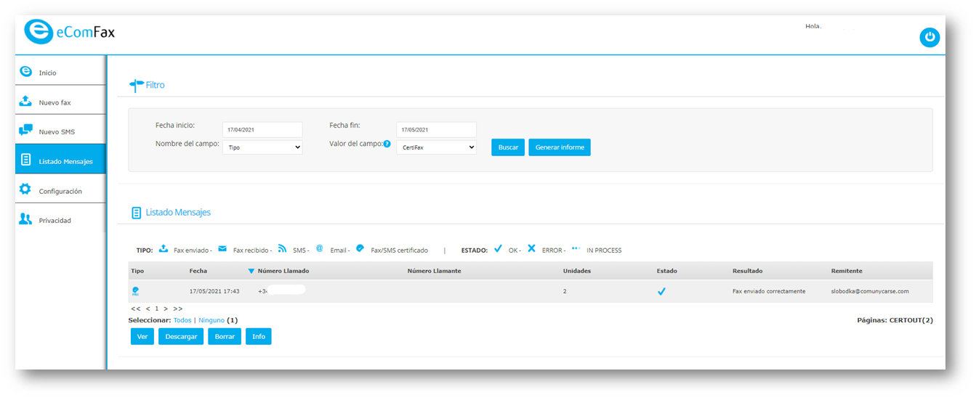Select Todos link
This screenshot has height=400, width=976.
point(182,320)
